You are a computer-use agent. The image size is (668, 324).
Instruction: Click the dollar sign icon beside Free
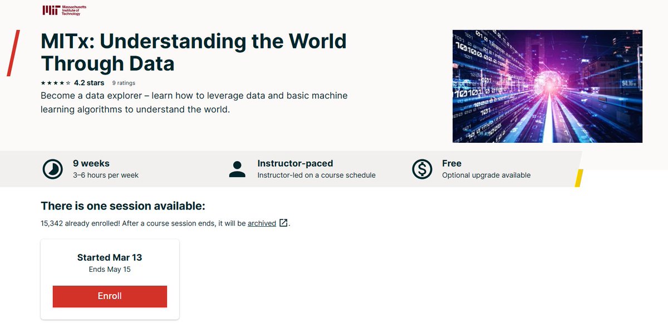coord(422,169)
